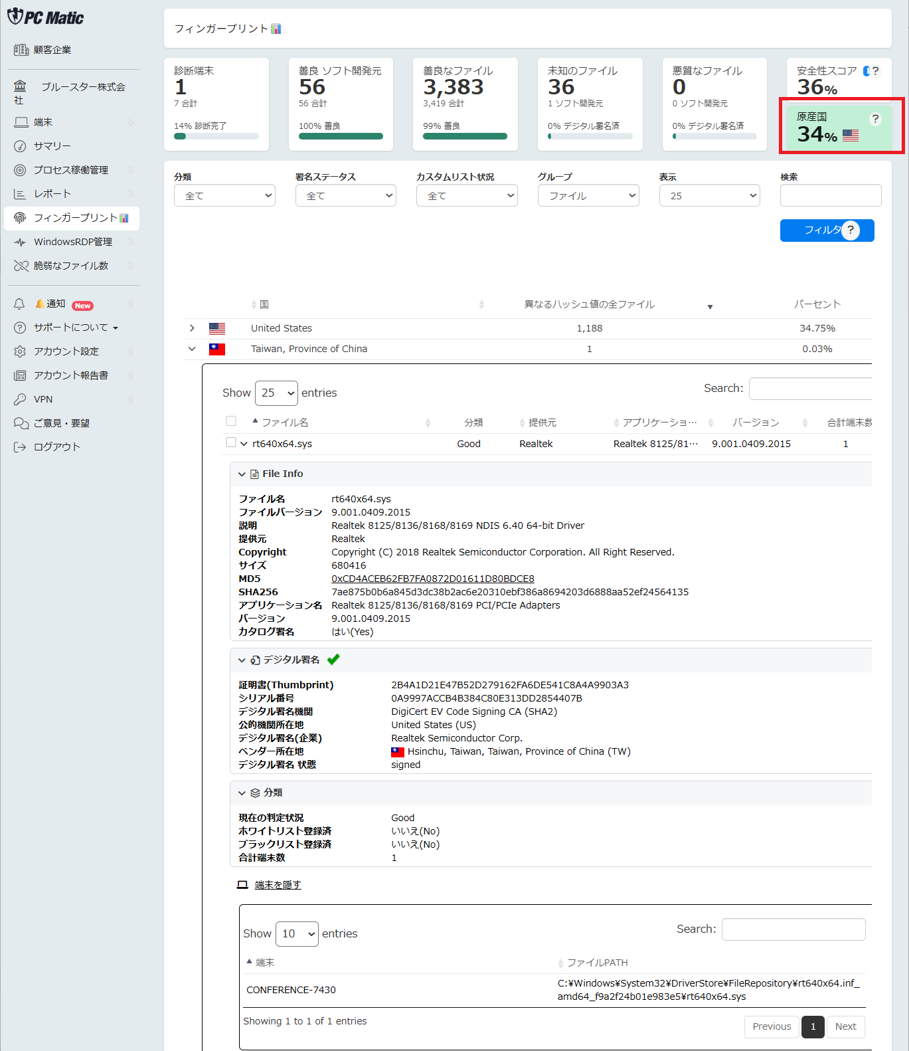
Task: Click the プロセス稼働管理 target icon
Action: pos(21,170)
